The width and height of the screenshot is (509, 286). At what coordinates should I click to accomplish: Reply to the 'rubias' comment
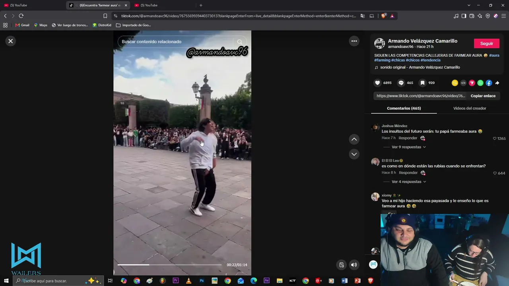408,173
